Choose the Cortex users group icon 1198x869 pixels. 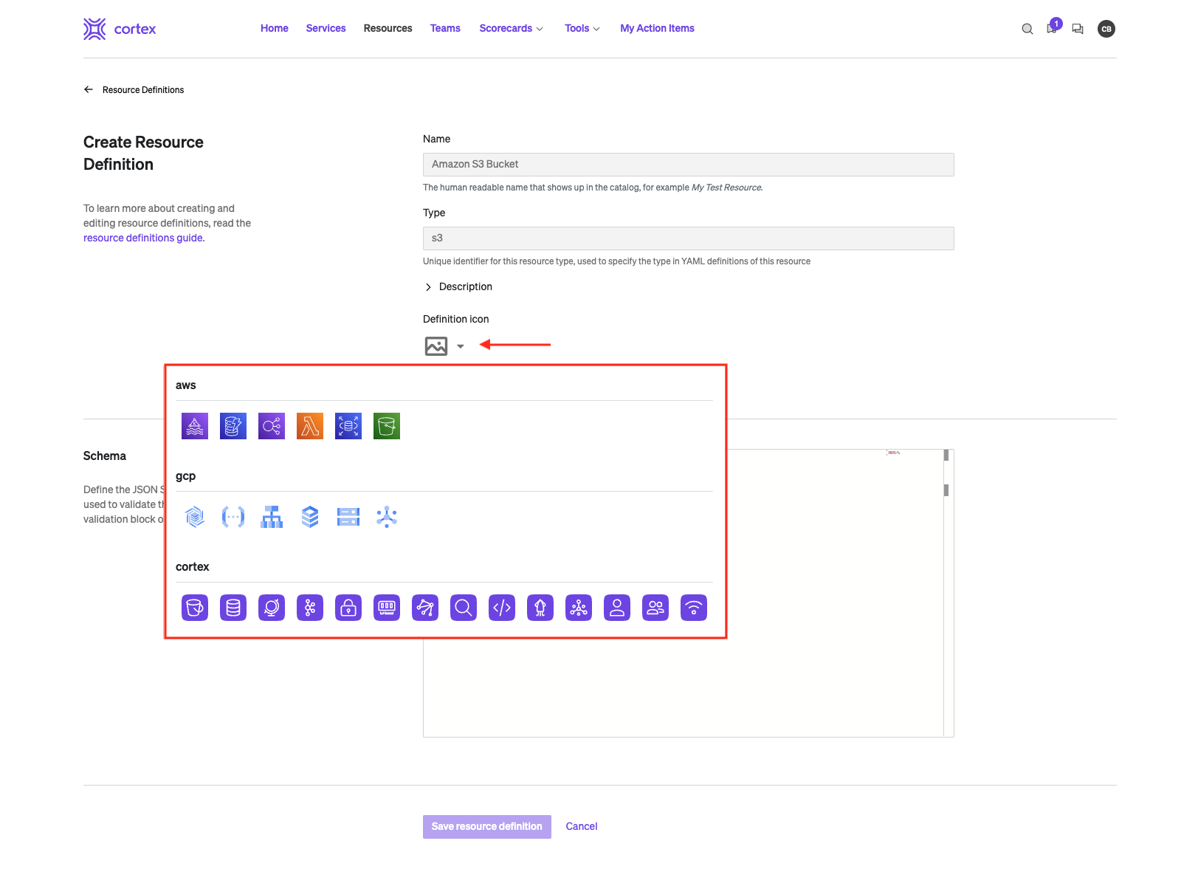coord(655,608)
